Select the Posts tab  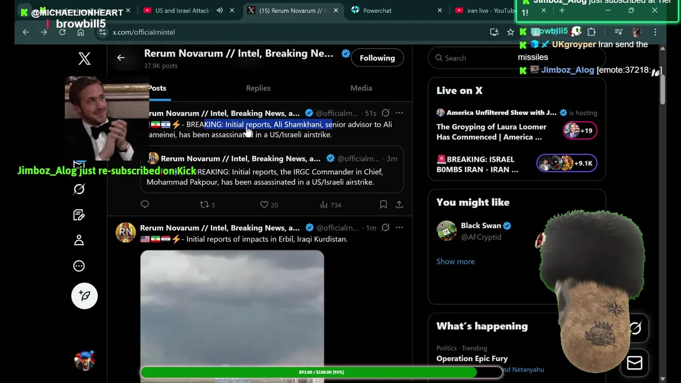(x=157, y=88)
